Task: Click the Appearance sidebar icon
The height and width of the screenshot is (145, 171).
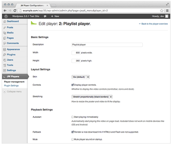Action: 4,50
